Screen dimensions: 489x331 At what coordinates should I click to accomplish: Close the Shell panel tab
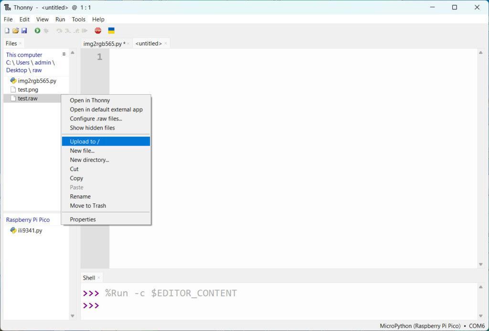[99, 278]
